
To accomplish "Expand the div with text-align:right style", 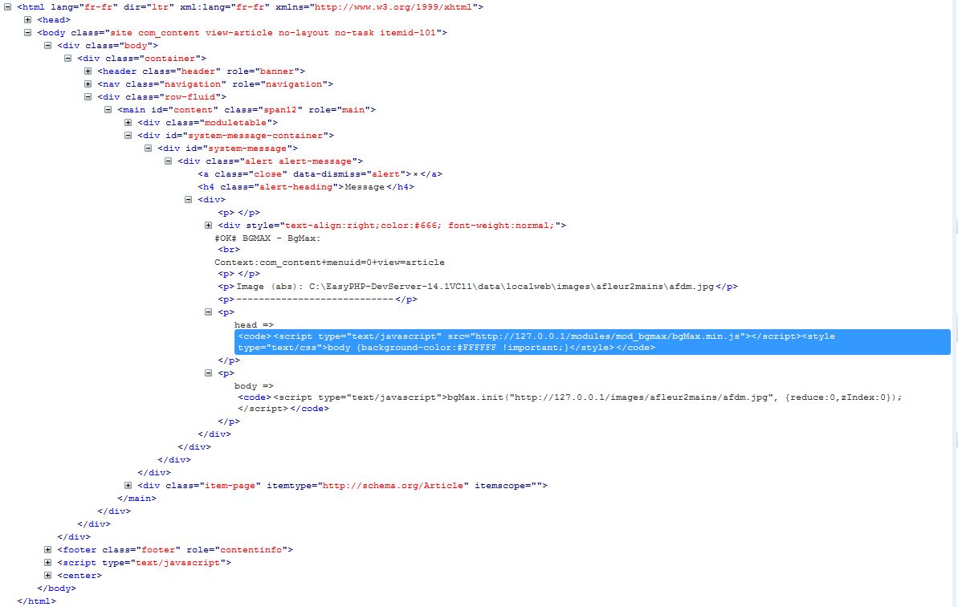I will [209, 226].
